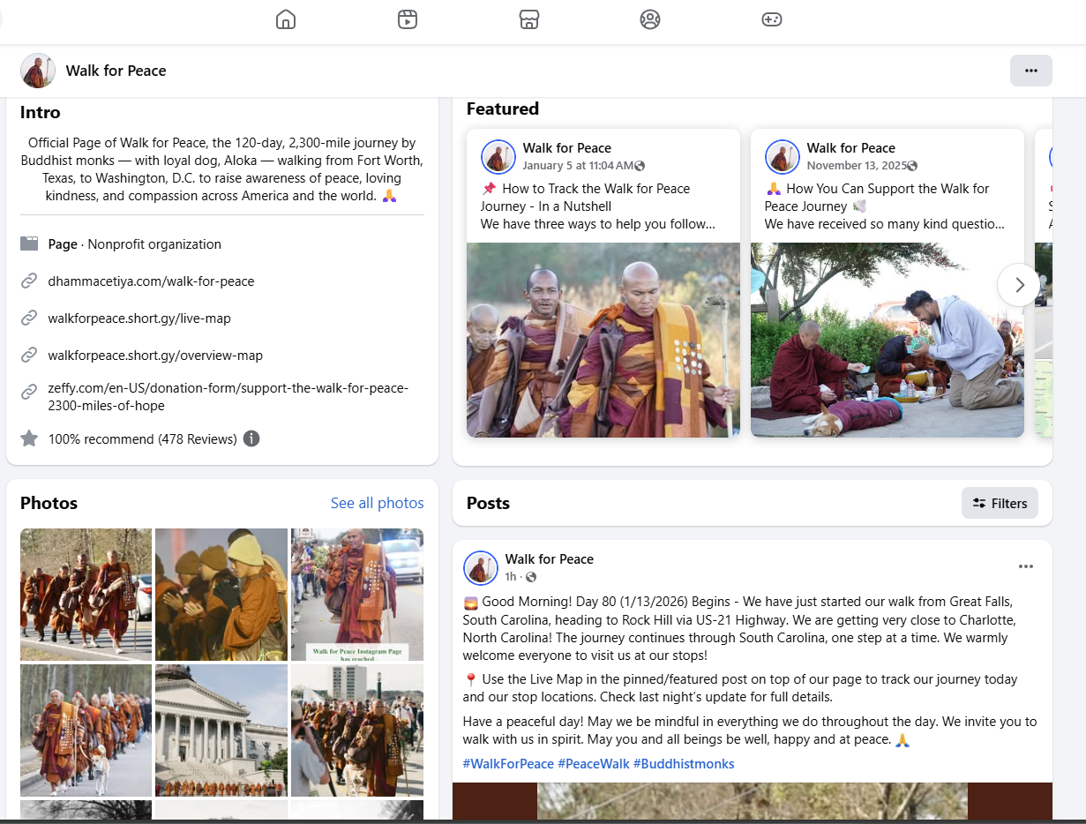Click the #WalkForPeace hashtag

(508, 764)
